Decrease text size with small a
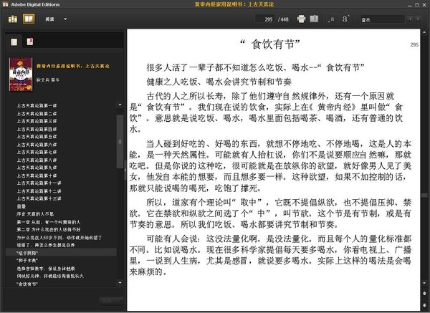Viewport: 430px width, 313px height. [x=332, y=19]
